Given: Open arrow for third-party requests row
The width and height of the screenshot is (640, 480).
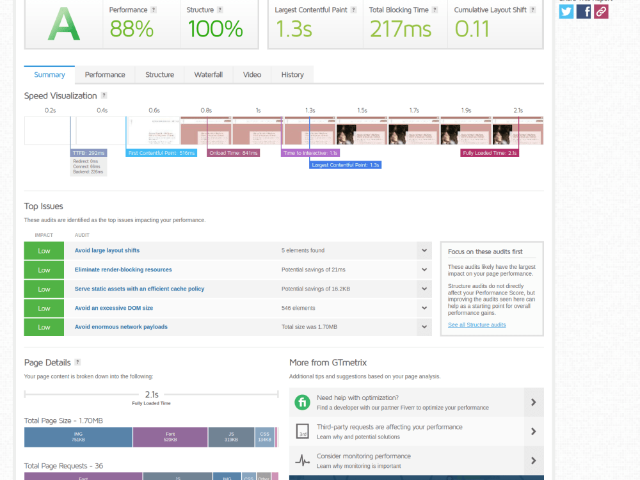Looking at the screenshot, I should [534, 431].
